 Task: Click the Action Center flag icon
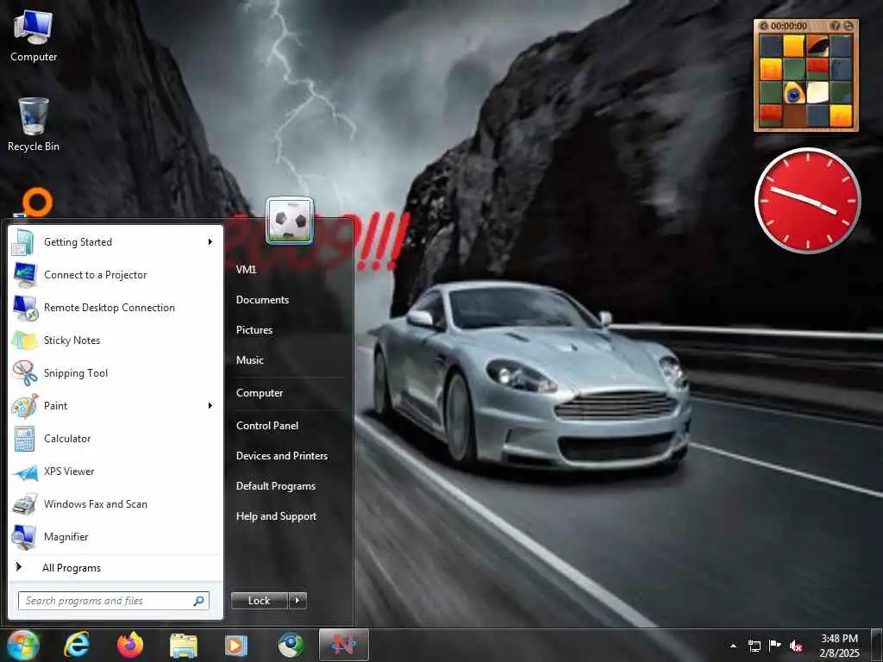(x=775, y=646)
